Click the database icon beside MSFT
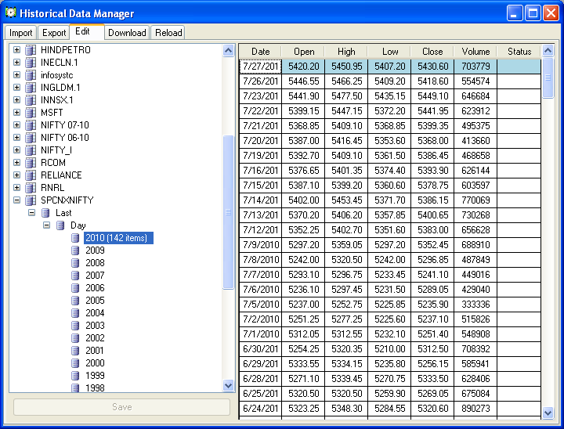The height and width of the screenshot is (429, 564). (x=31, y=113)
